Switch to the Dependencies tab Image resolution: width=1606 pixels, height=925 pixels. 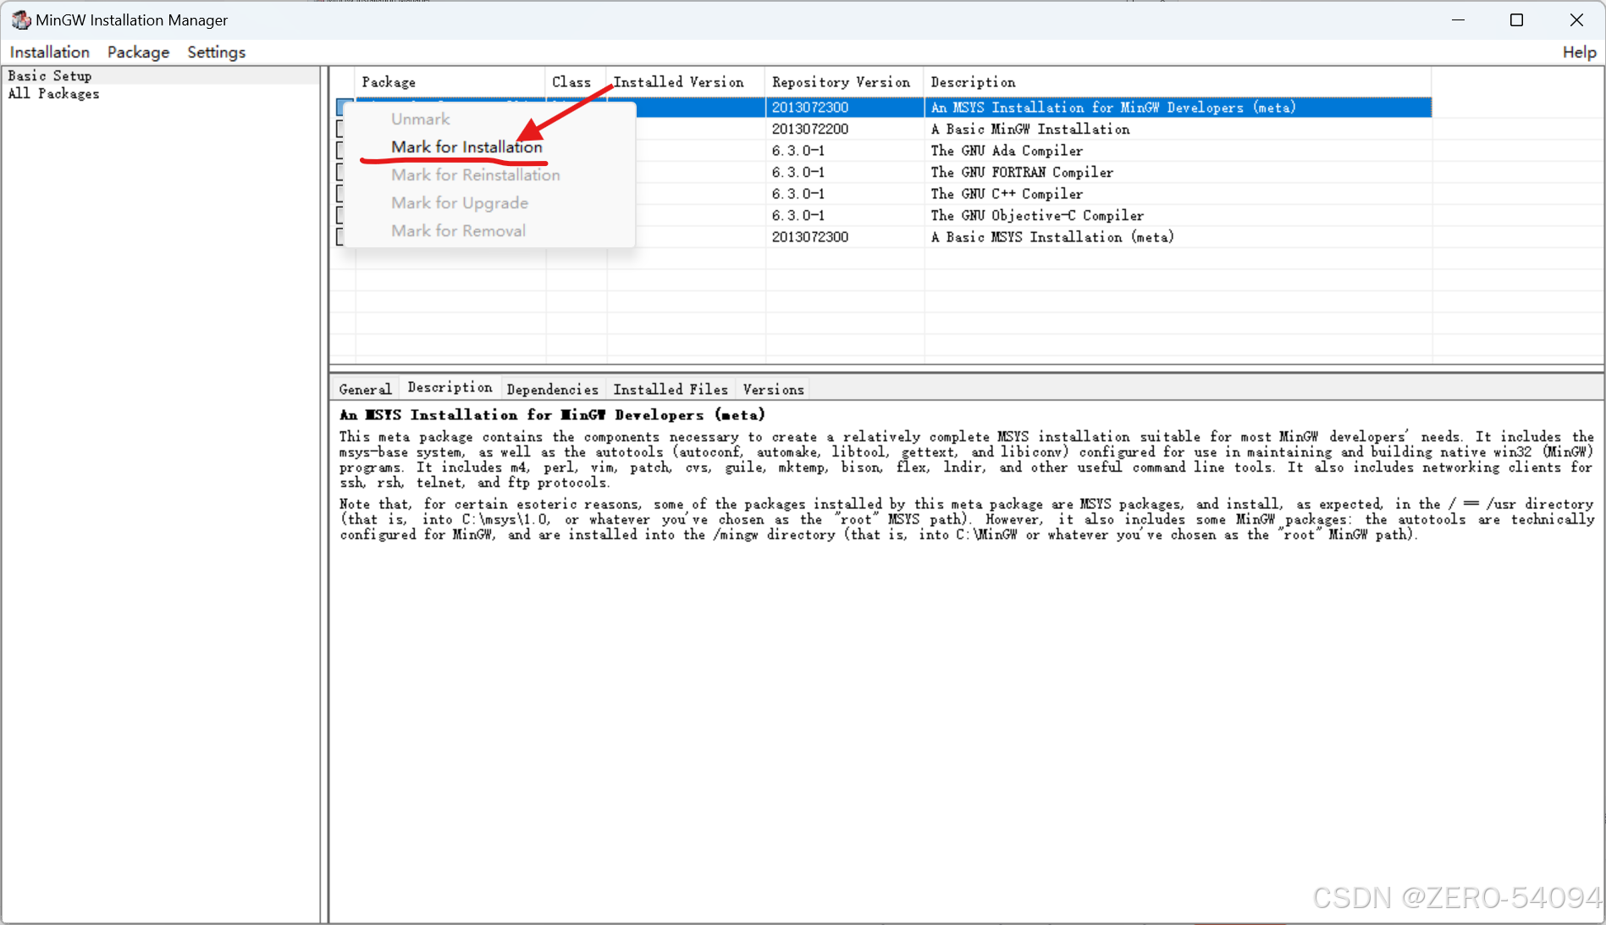552,389
